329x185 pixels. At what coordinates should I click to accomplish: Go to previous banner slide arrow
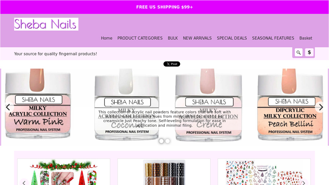(x=8, y=107)
